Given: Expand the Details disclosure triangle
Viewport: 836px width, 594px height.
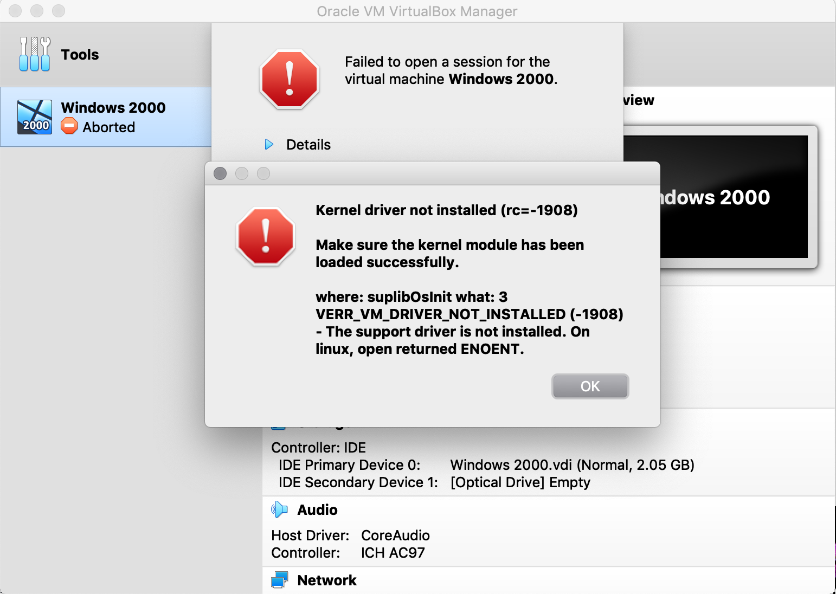Looking at the screenshot, I should [269, 144].
